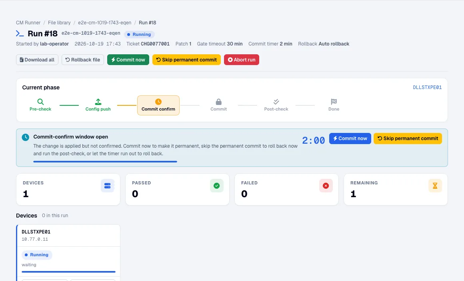Click the Done checkered flag icon
464x281 pixels.
334,102
